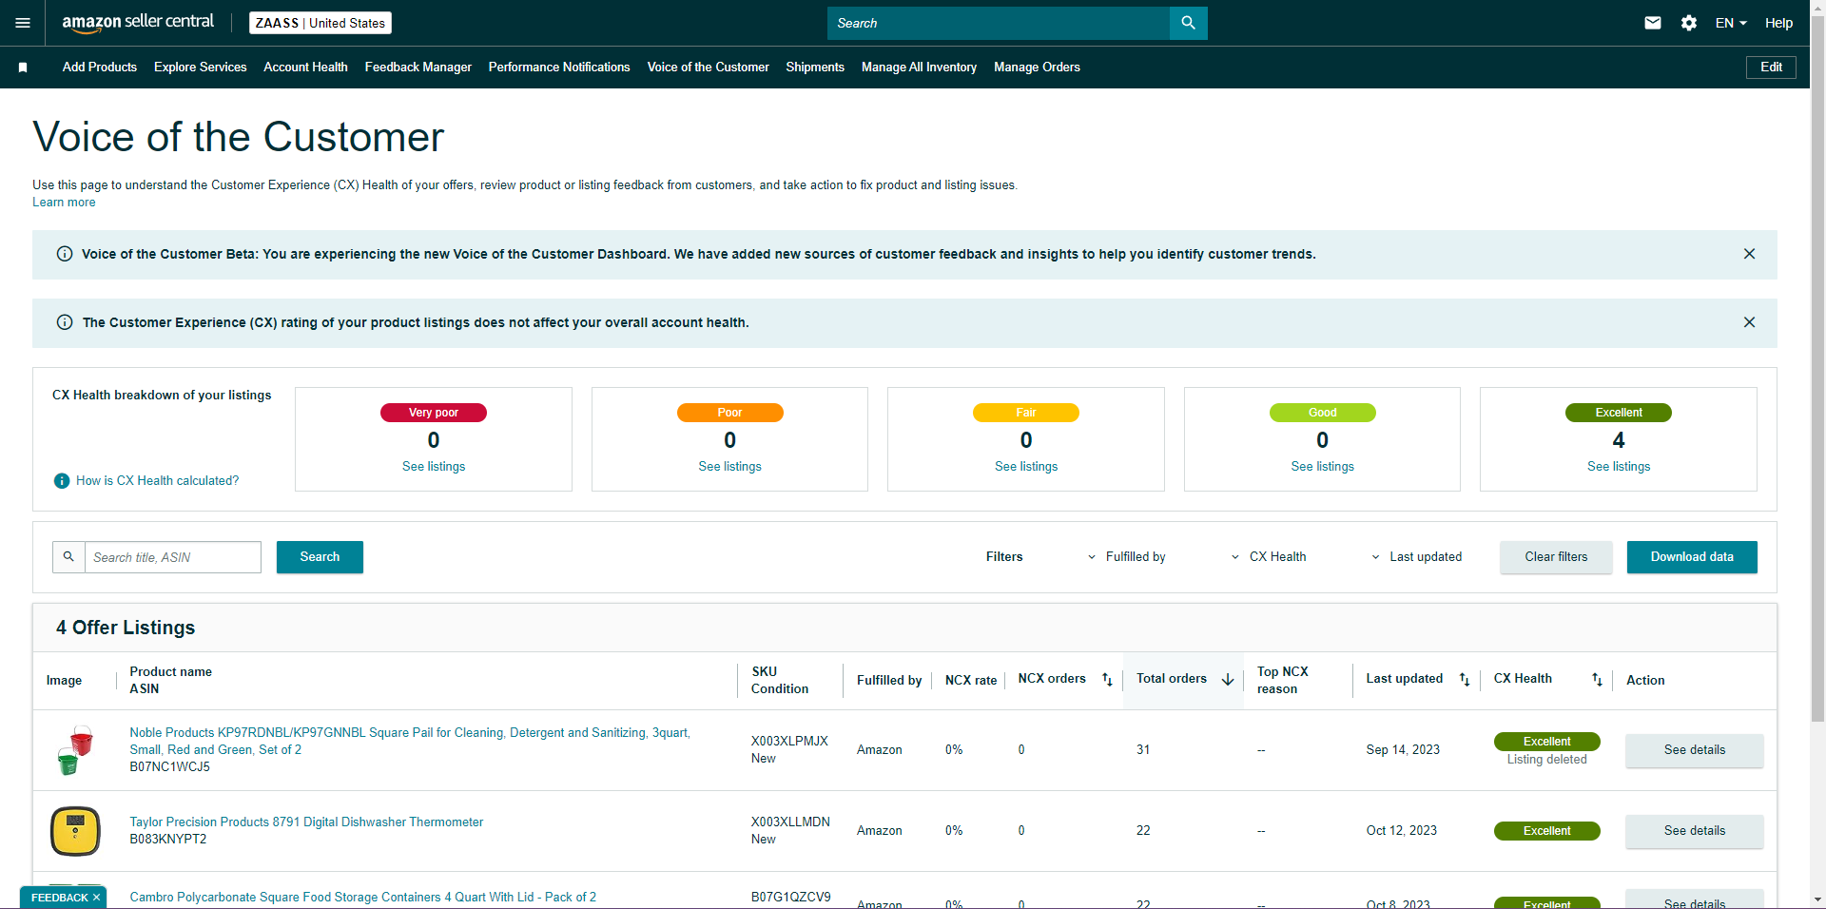Click the Download data button
The height and width of the screenshot is (909, 1826).
1692,557
